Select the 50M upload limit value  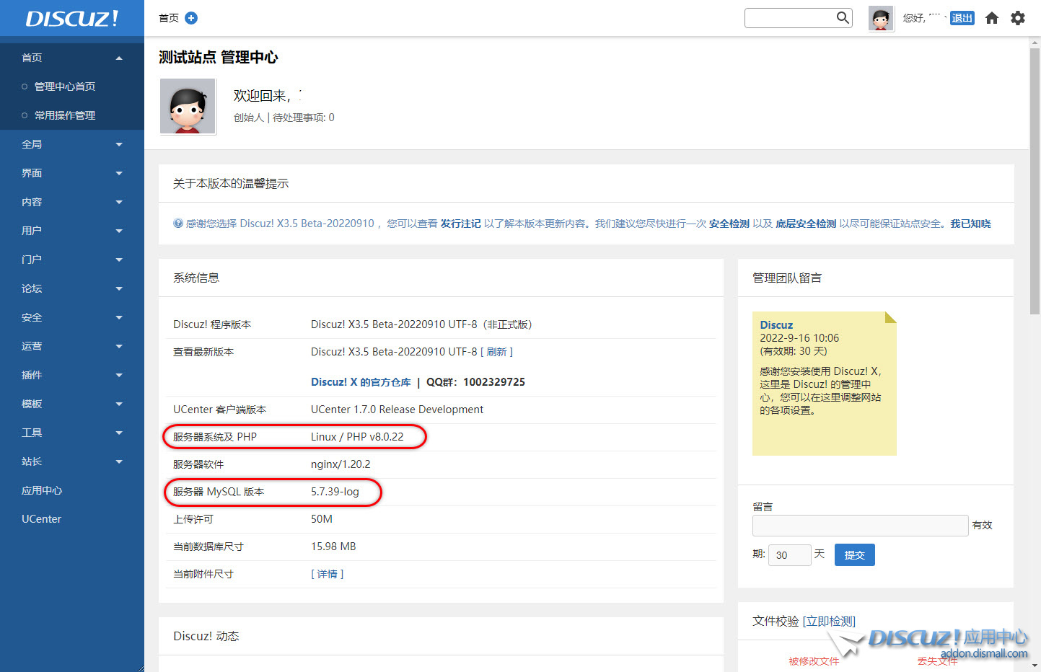(322, 519)
